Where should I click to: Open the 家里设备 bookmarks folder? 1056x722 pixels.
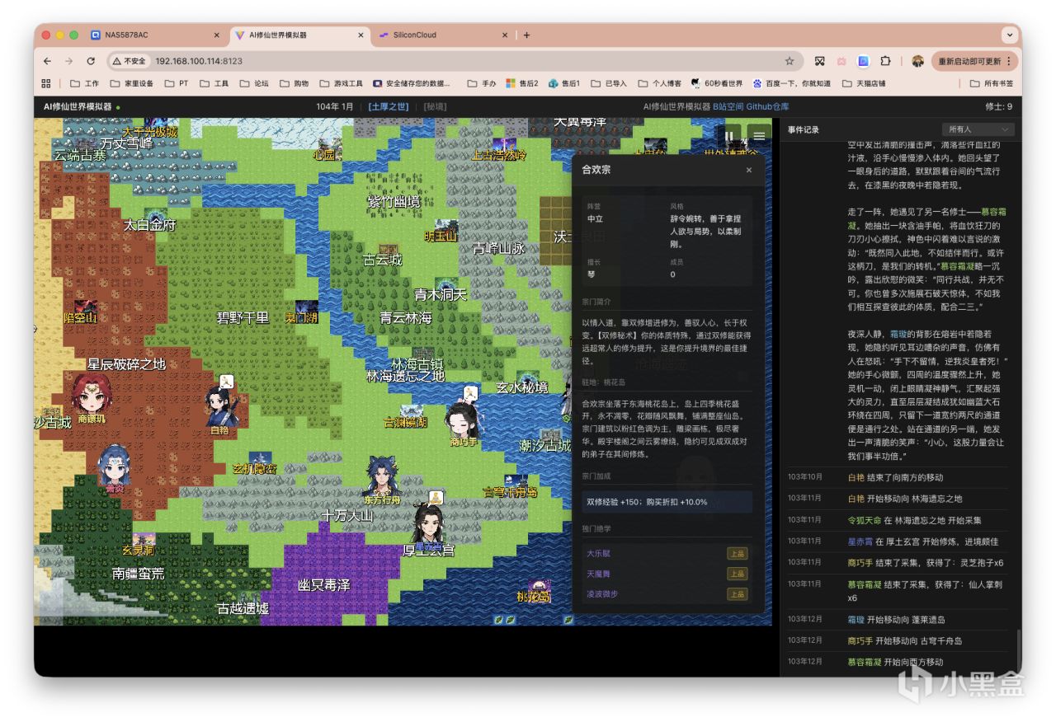click(131, 83)
